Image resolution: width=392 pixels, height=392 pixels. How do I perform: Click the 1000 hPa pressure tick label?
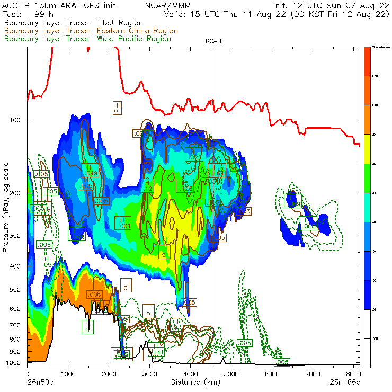pos(13,363)
